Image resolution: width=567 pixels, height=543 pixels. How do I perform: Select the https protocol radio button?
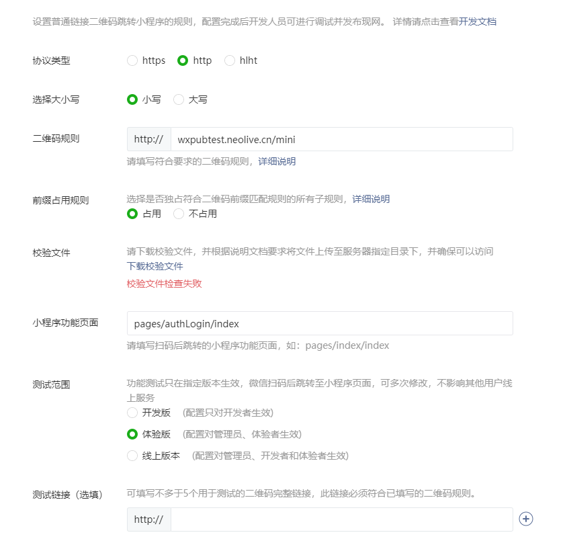(x=132, y=60)
